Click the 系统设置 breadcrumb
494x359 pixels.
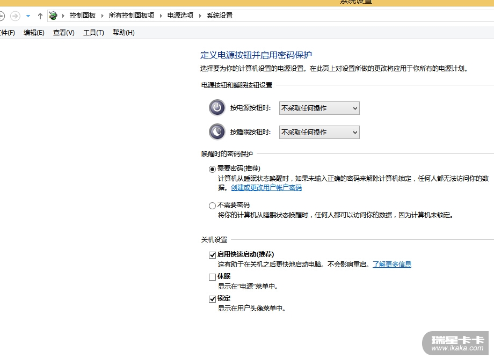(220, 16)
